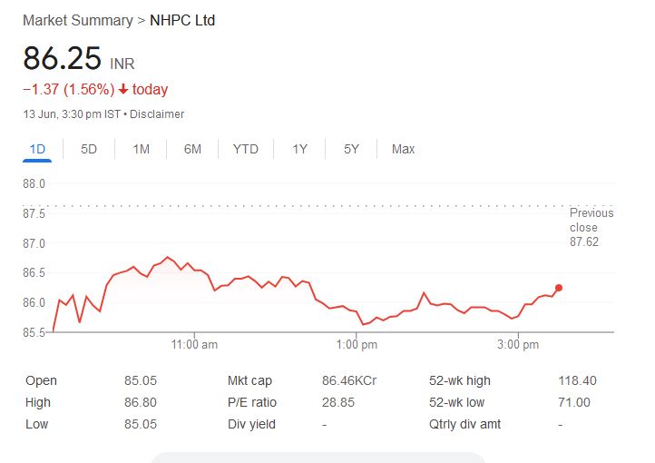Open the 5Y chart tab

352,149
